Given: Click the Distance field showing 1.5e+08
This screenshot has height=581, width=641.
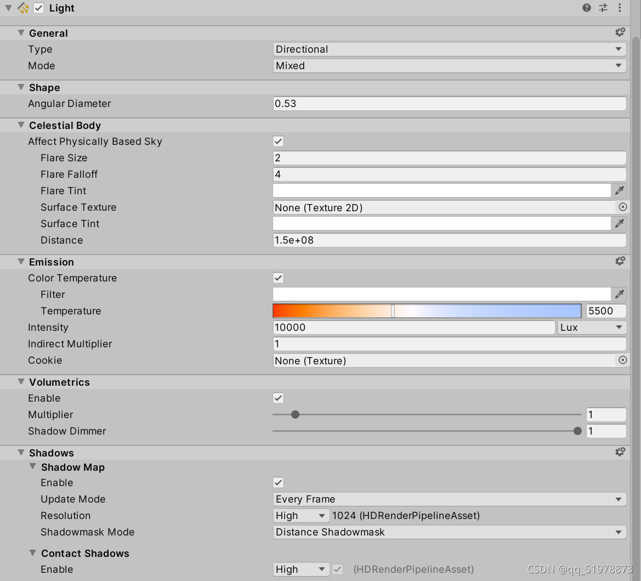Looking at the screenshot, I should [x=449, y=240].
